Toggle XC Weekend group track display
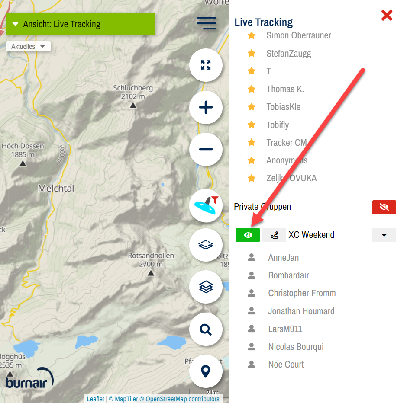Screen dimensions: 407x403 click(x=274, y=235)
